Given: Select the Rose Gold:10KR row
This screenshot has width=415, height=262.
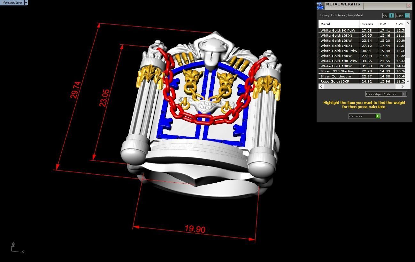Looking at the screenshot, I should pyautogui.click(x=362, y=81).
